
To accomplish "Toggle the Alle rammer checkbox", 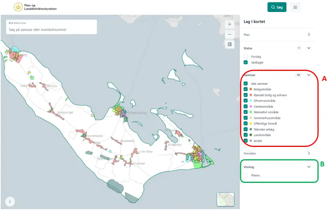I will coord(246,84).
